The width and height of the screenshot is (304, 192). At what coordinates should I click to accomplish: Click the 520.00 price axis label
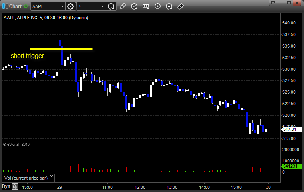click(x=289, y=115)
